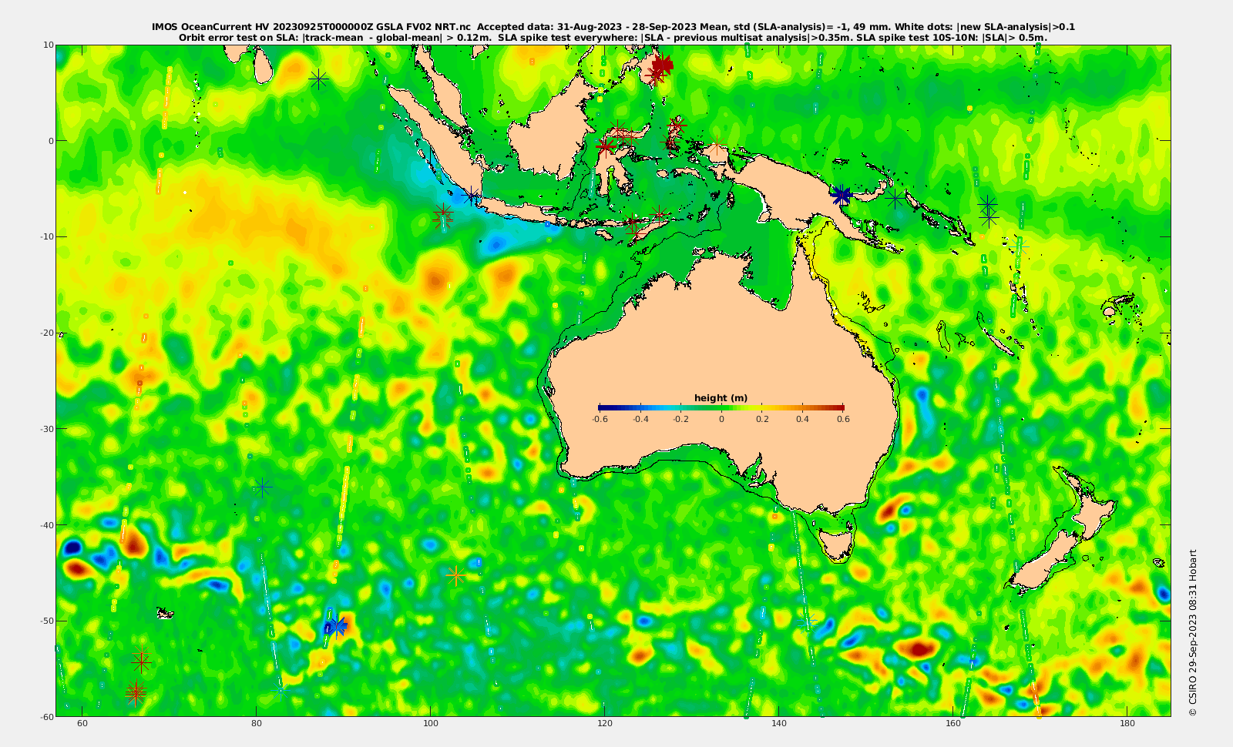The width and height of the screenshot is (1233, 747).
Task: Click the colorbar's -0.6 tick label
Action: point(600,419)
